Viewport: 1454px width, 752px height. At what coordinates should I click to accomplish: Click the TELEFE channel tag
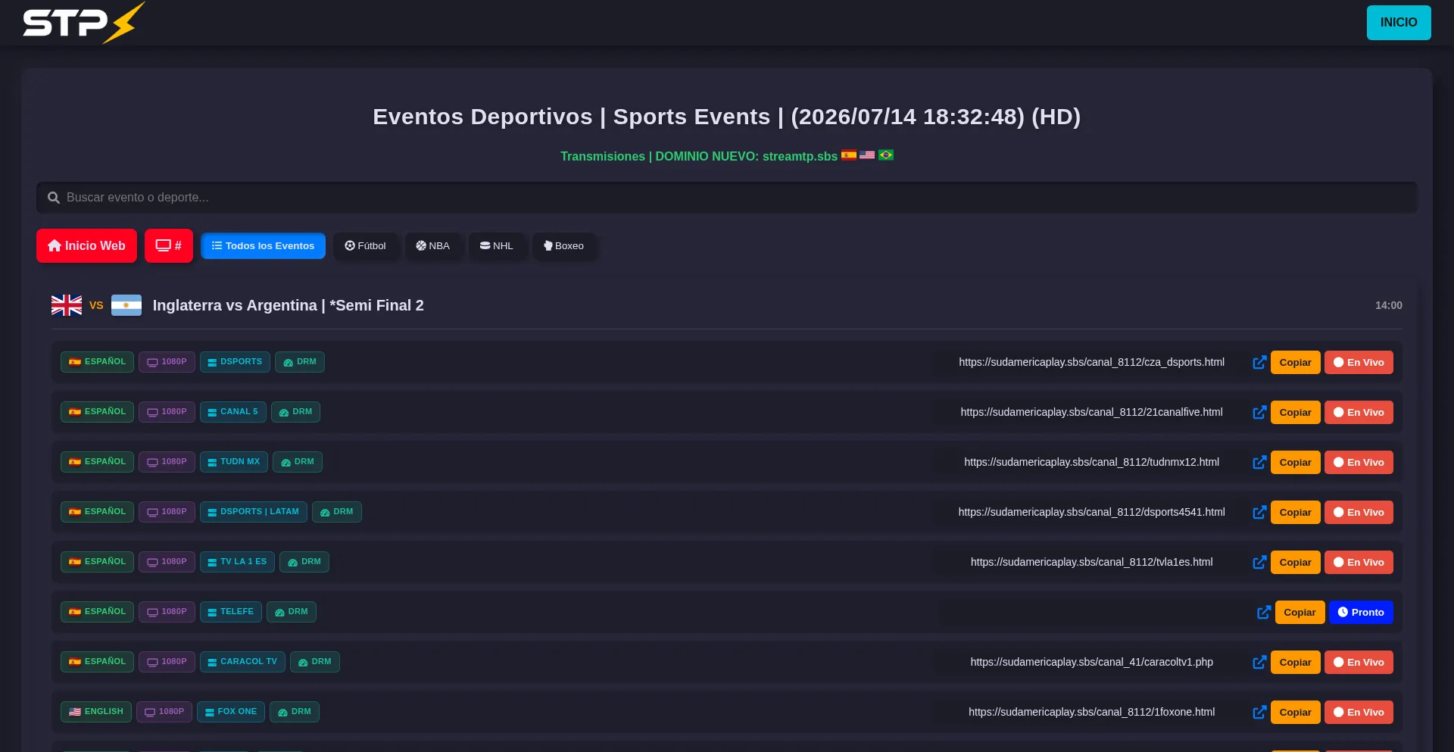pyautogui.click(x=231, y=612)
